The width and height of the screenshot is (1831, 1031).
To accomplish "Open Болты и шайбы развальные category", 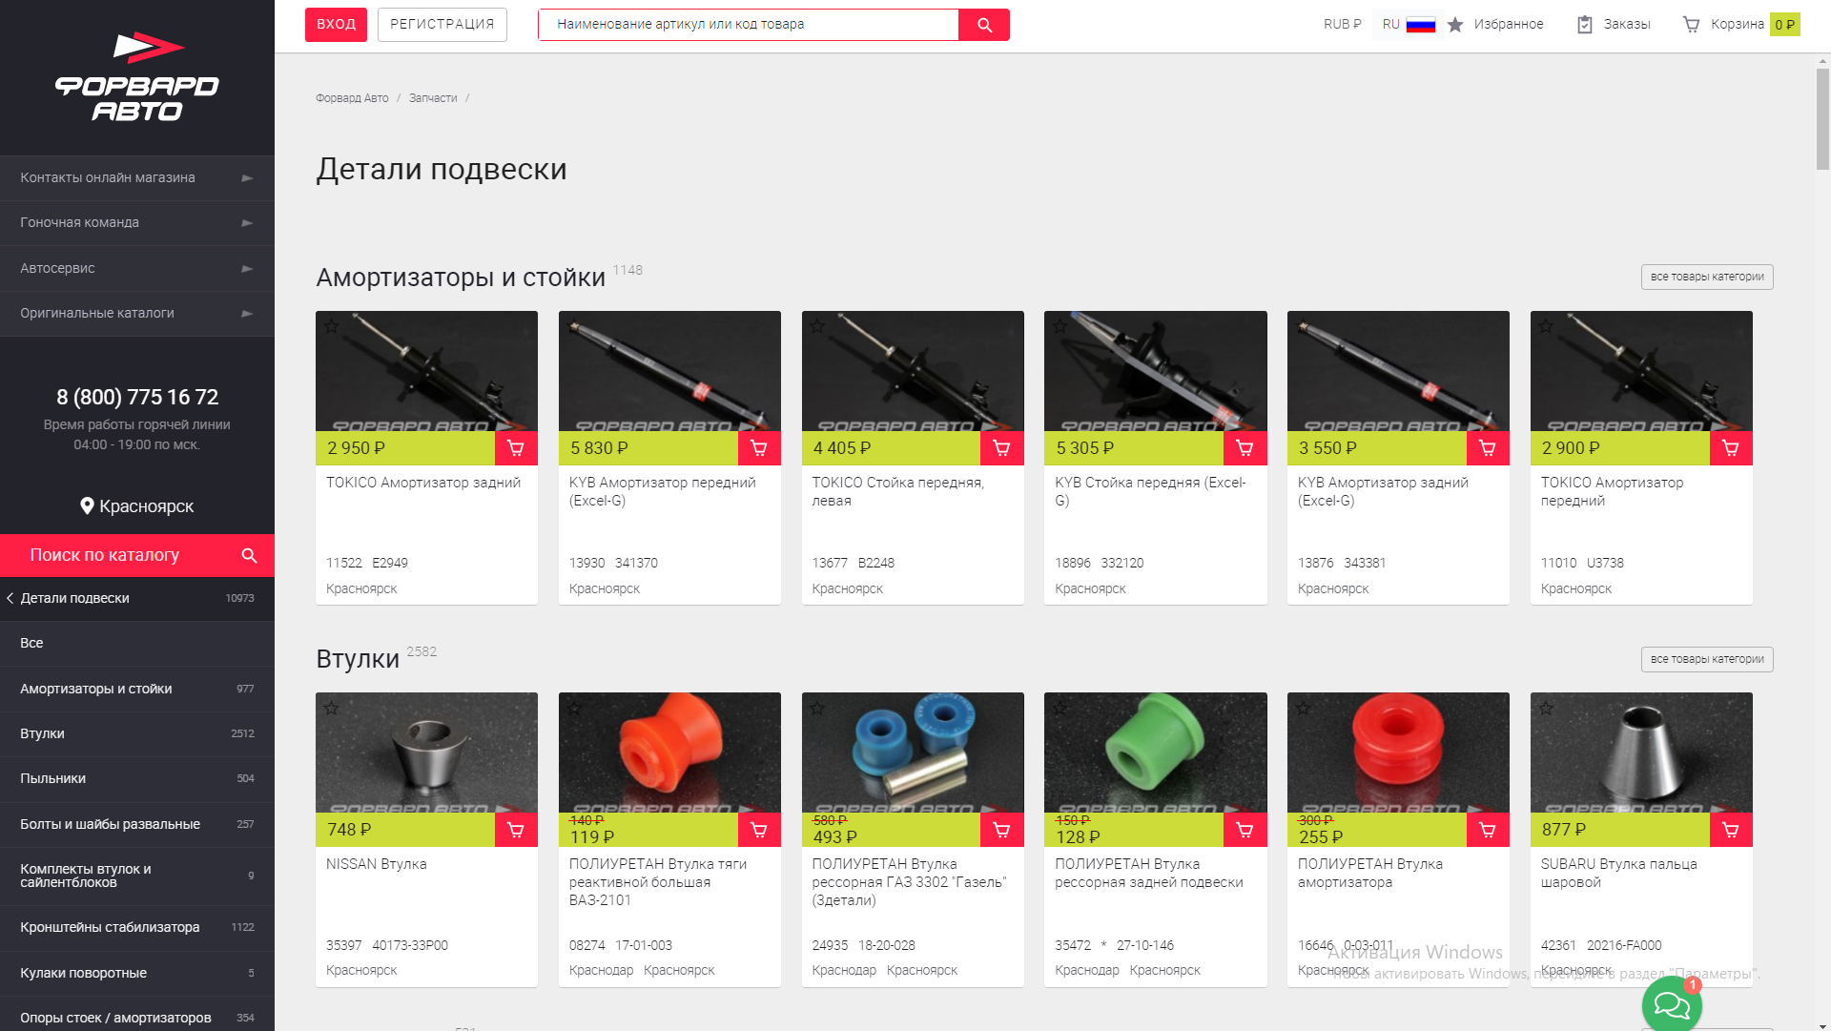I will (137, 825).
